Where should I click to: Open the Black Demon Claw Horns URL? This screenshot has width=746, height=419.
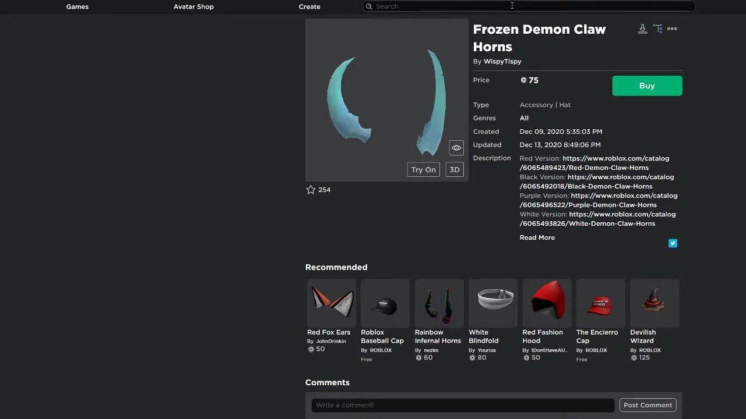597,182
